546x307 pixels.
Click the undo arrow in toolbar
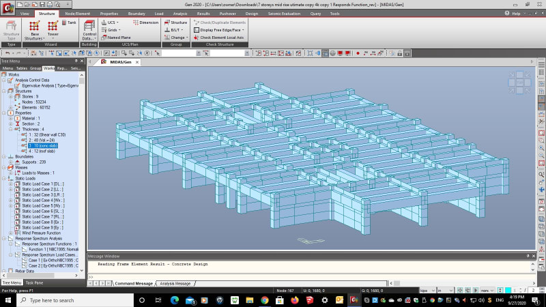tap(8, 53)
